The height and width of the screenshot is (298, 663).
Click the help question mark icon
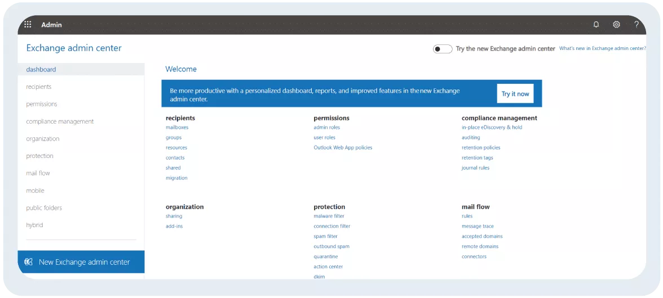point(637,24)
